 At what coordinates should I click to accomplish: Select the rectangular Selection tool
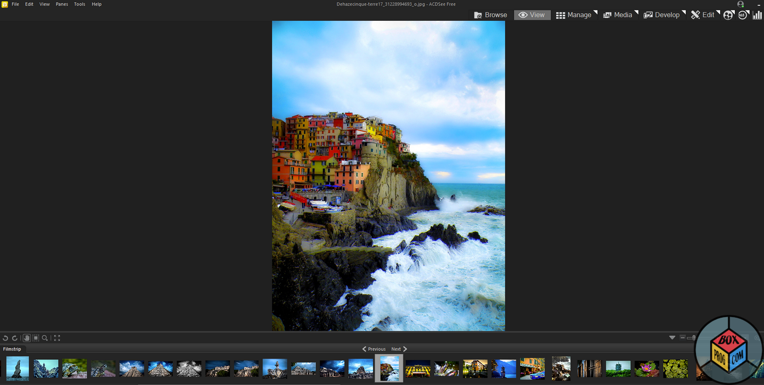coord(36,338)
